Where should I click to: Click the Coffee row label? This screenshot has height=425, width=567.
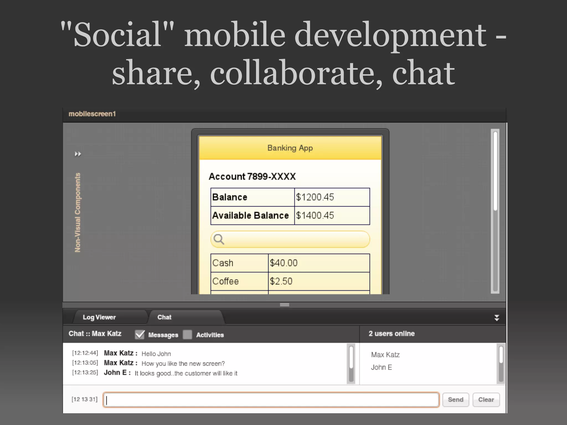point(239,281)
